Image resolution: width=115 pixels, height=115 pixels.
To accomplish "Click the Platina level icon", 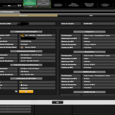I will [22, 85].
